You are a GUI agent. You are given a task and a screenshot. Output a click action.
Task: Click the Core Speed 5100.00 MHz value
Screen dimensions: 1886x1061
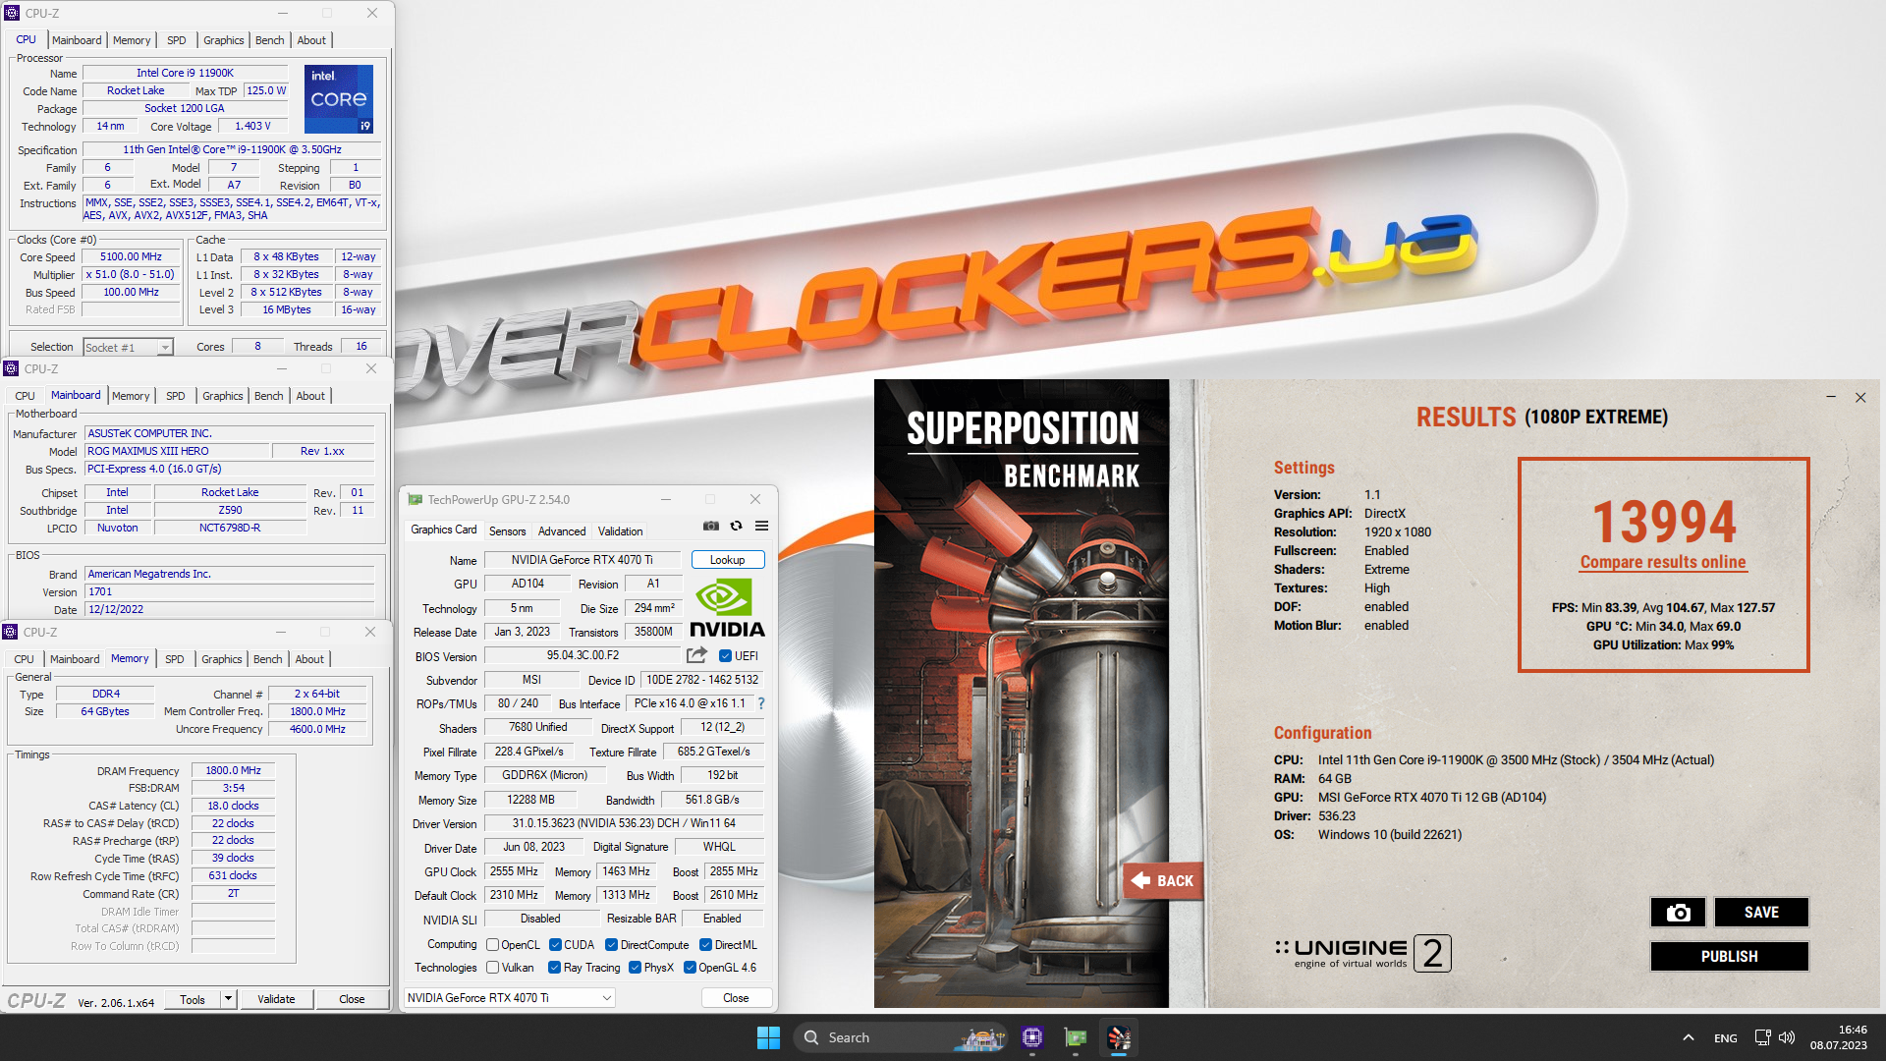[131, 257]
